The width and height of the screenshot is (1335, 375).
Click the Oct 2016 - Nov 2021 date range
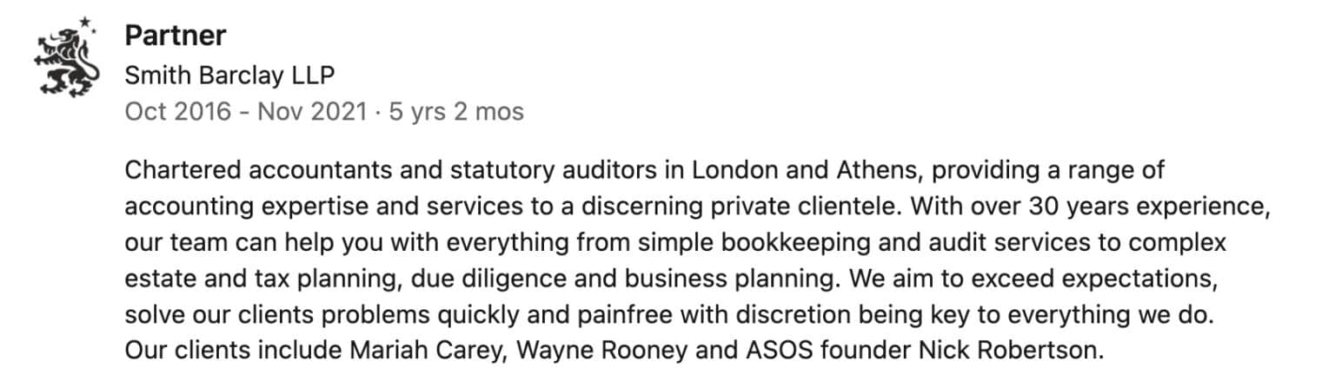tap(246, 112)
